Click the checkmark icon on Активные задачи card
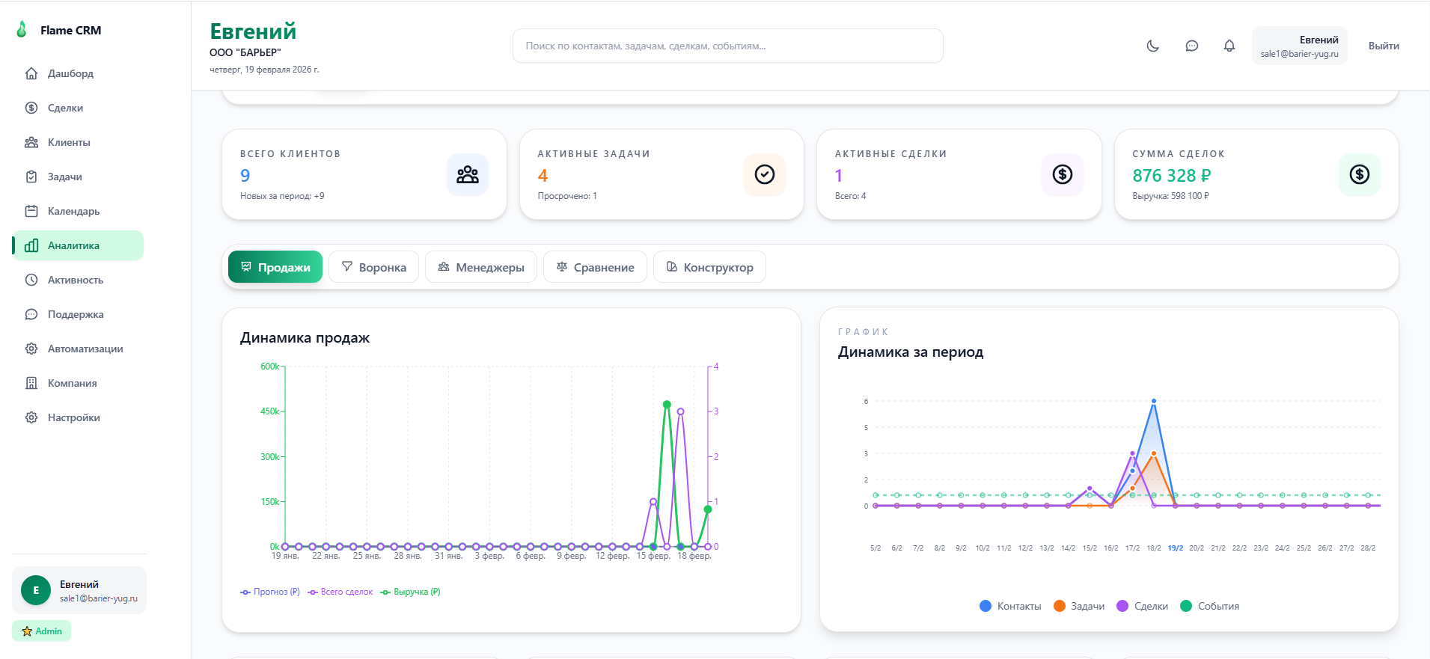This screenshot has width=1430, height=659. click(764, 174)
